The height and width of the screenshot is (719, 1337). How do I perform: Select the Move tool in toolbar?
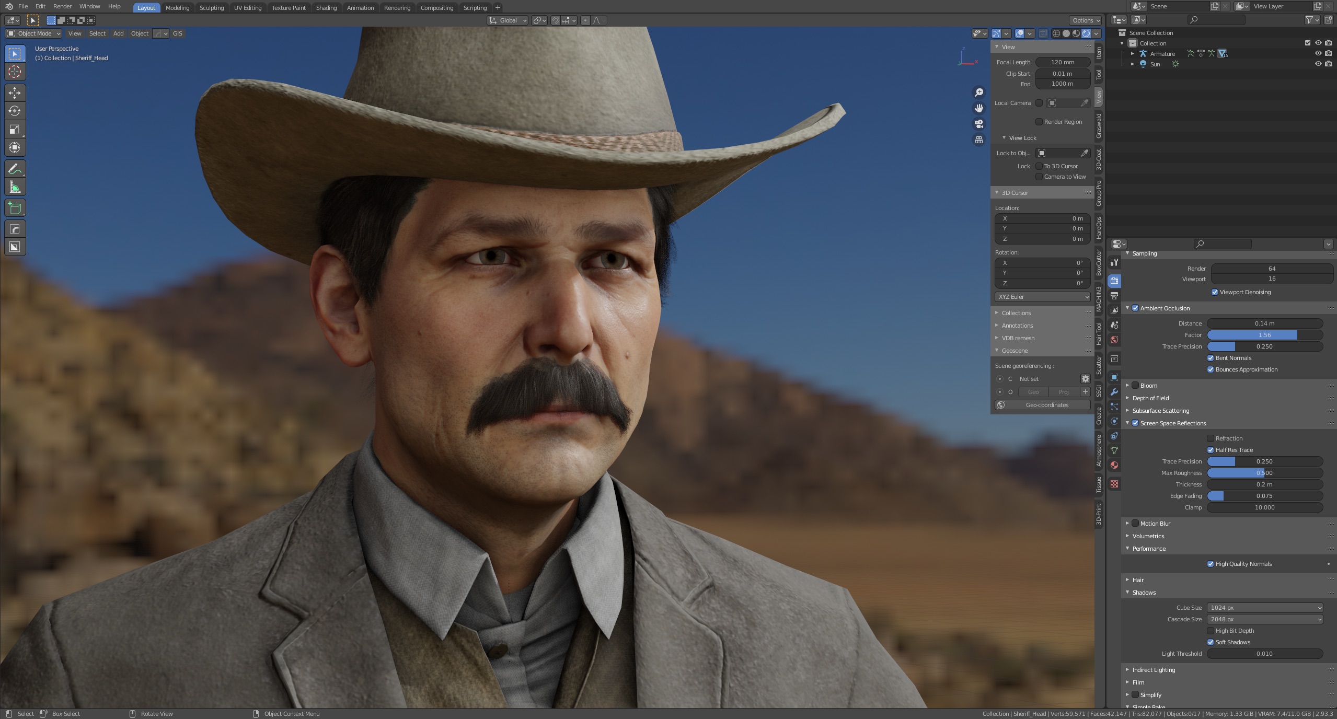pos(15,92)
